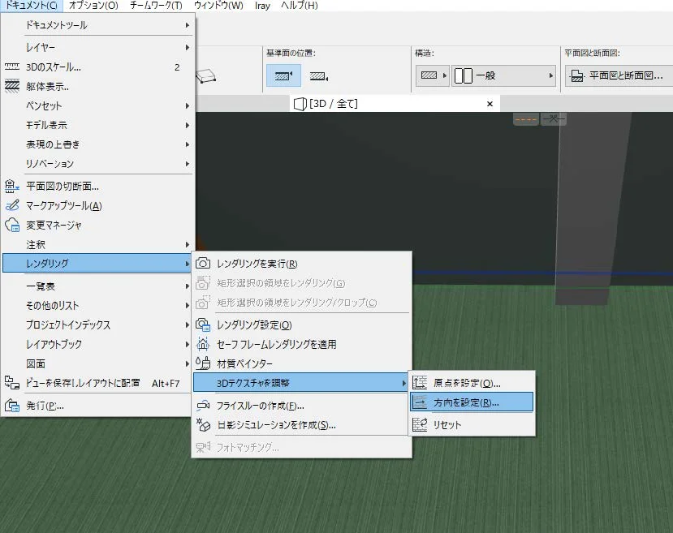The width and height of the screenshot is (673, 533).
Task: Toggle the second 基準面の位置 reference plane button
Action: (319, 76)
